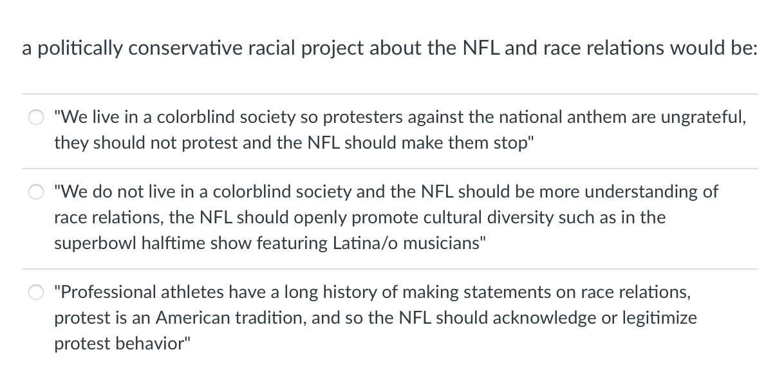Click the divider line above the second answer
Viewport: 775px width, 372px height.
pos(386,167)
